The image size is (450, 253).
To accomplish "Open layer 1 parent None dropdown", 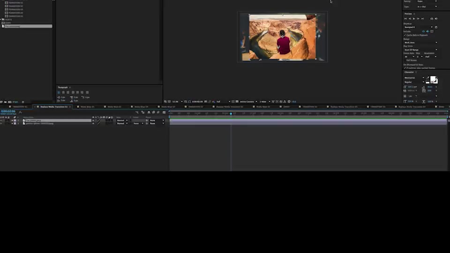I will (157, 120).
